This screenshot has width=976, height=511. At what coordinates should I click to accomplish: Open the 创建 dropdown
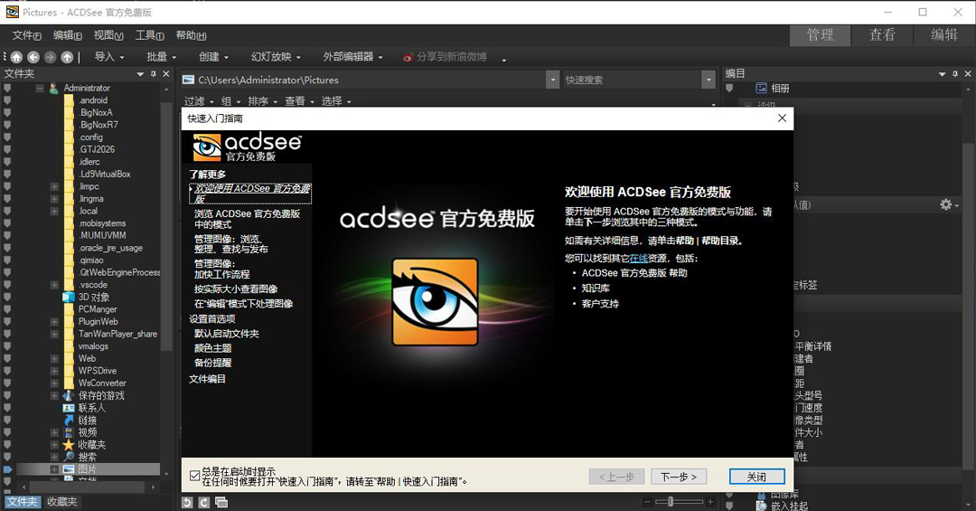[x=213, y=57]
